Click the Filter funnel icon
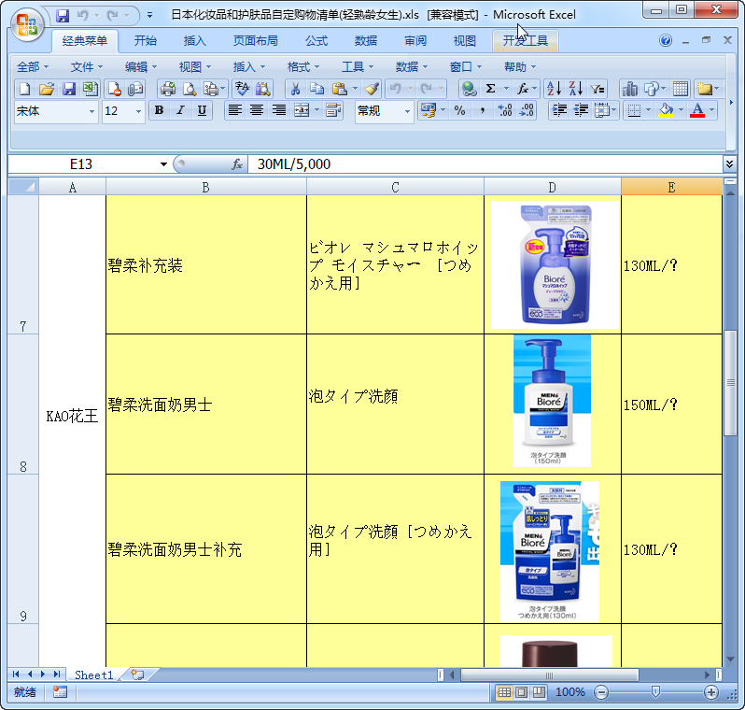Screen dimensions: 745x710 (597, 89)
